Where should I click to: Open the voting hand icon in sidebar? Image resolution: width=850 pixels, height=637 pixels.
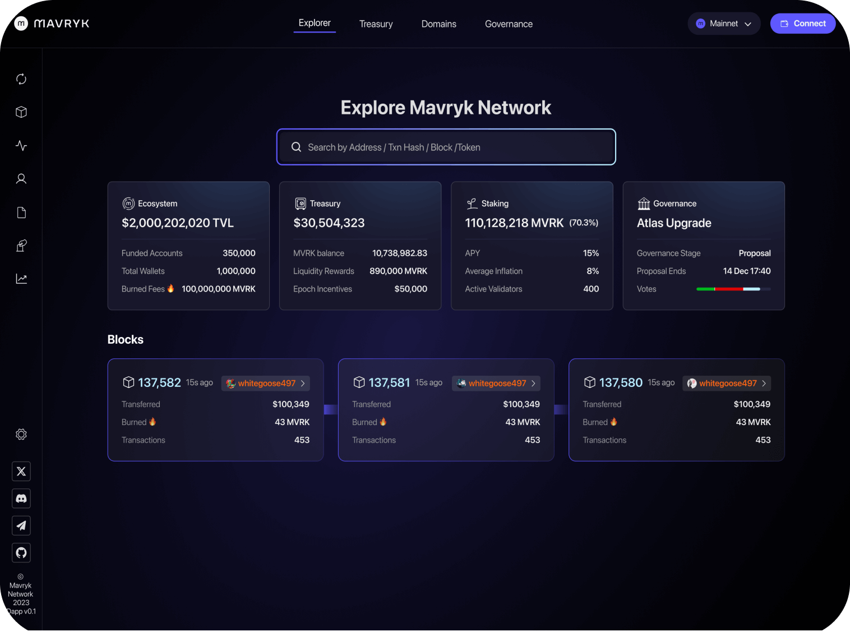click(x=21, y=245)
